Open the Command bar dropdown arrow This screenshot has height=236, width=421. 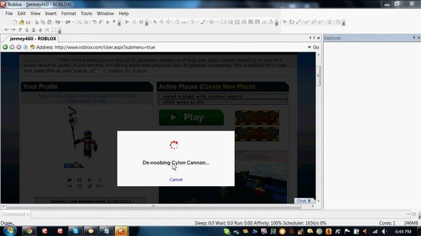[408, 214]
